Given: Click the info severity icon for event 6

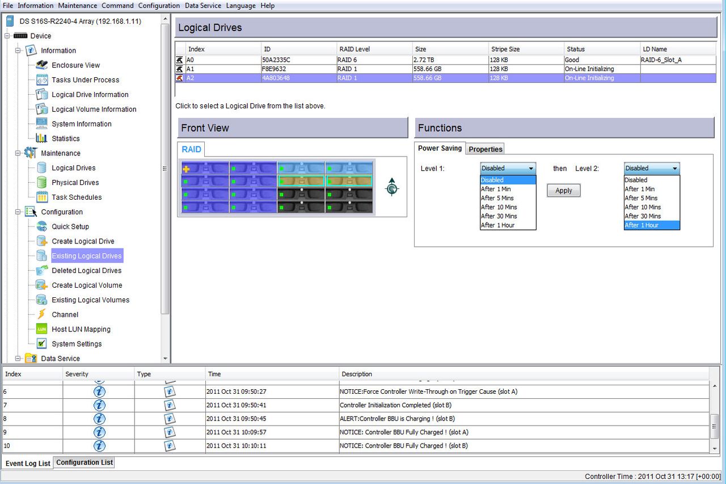Looking at the screenshot, I should (x=99, y=392).
